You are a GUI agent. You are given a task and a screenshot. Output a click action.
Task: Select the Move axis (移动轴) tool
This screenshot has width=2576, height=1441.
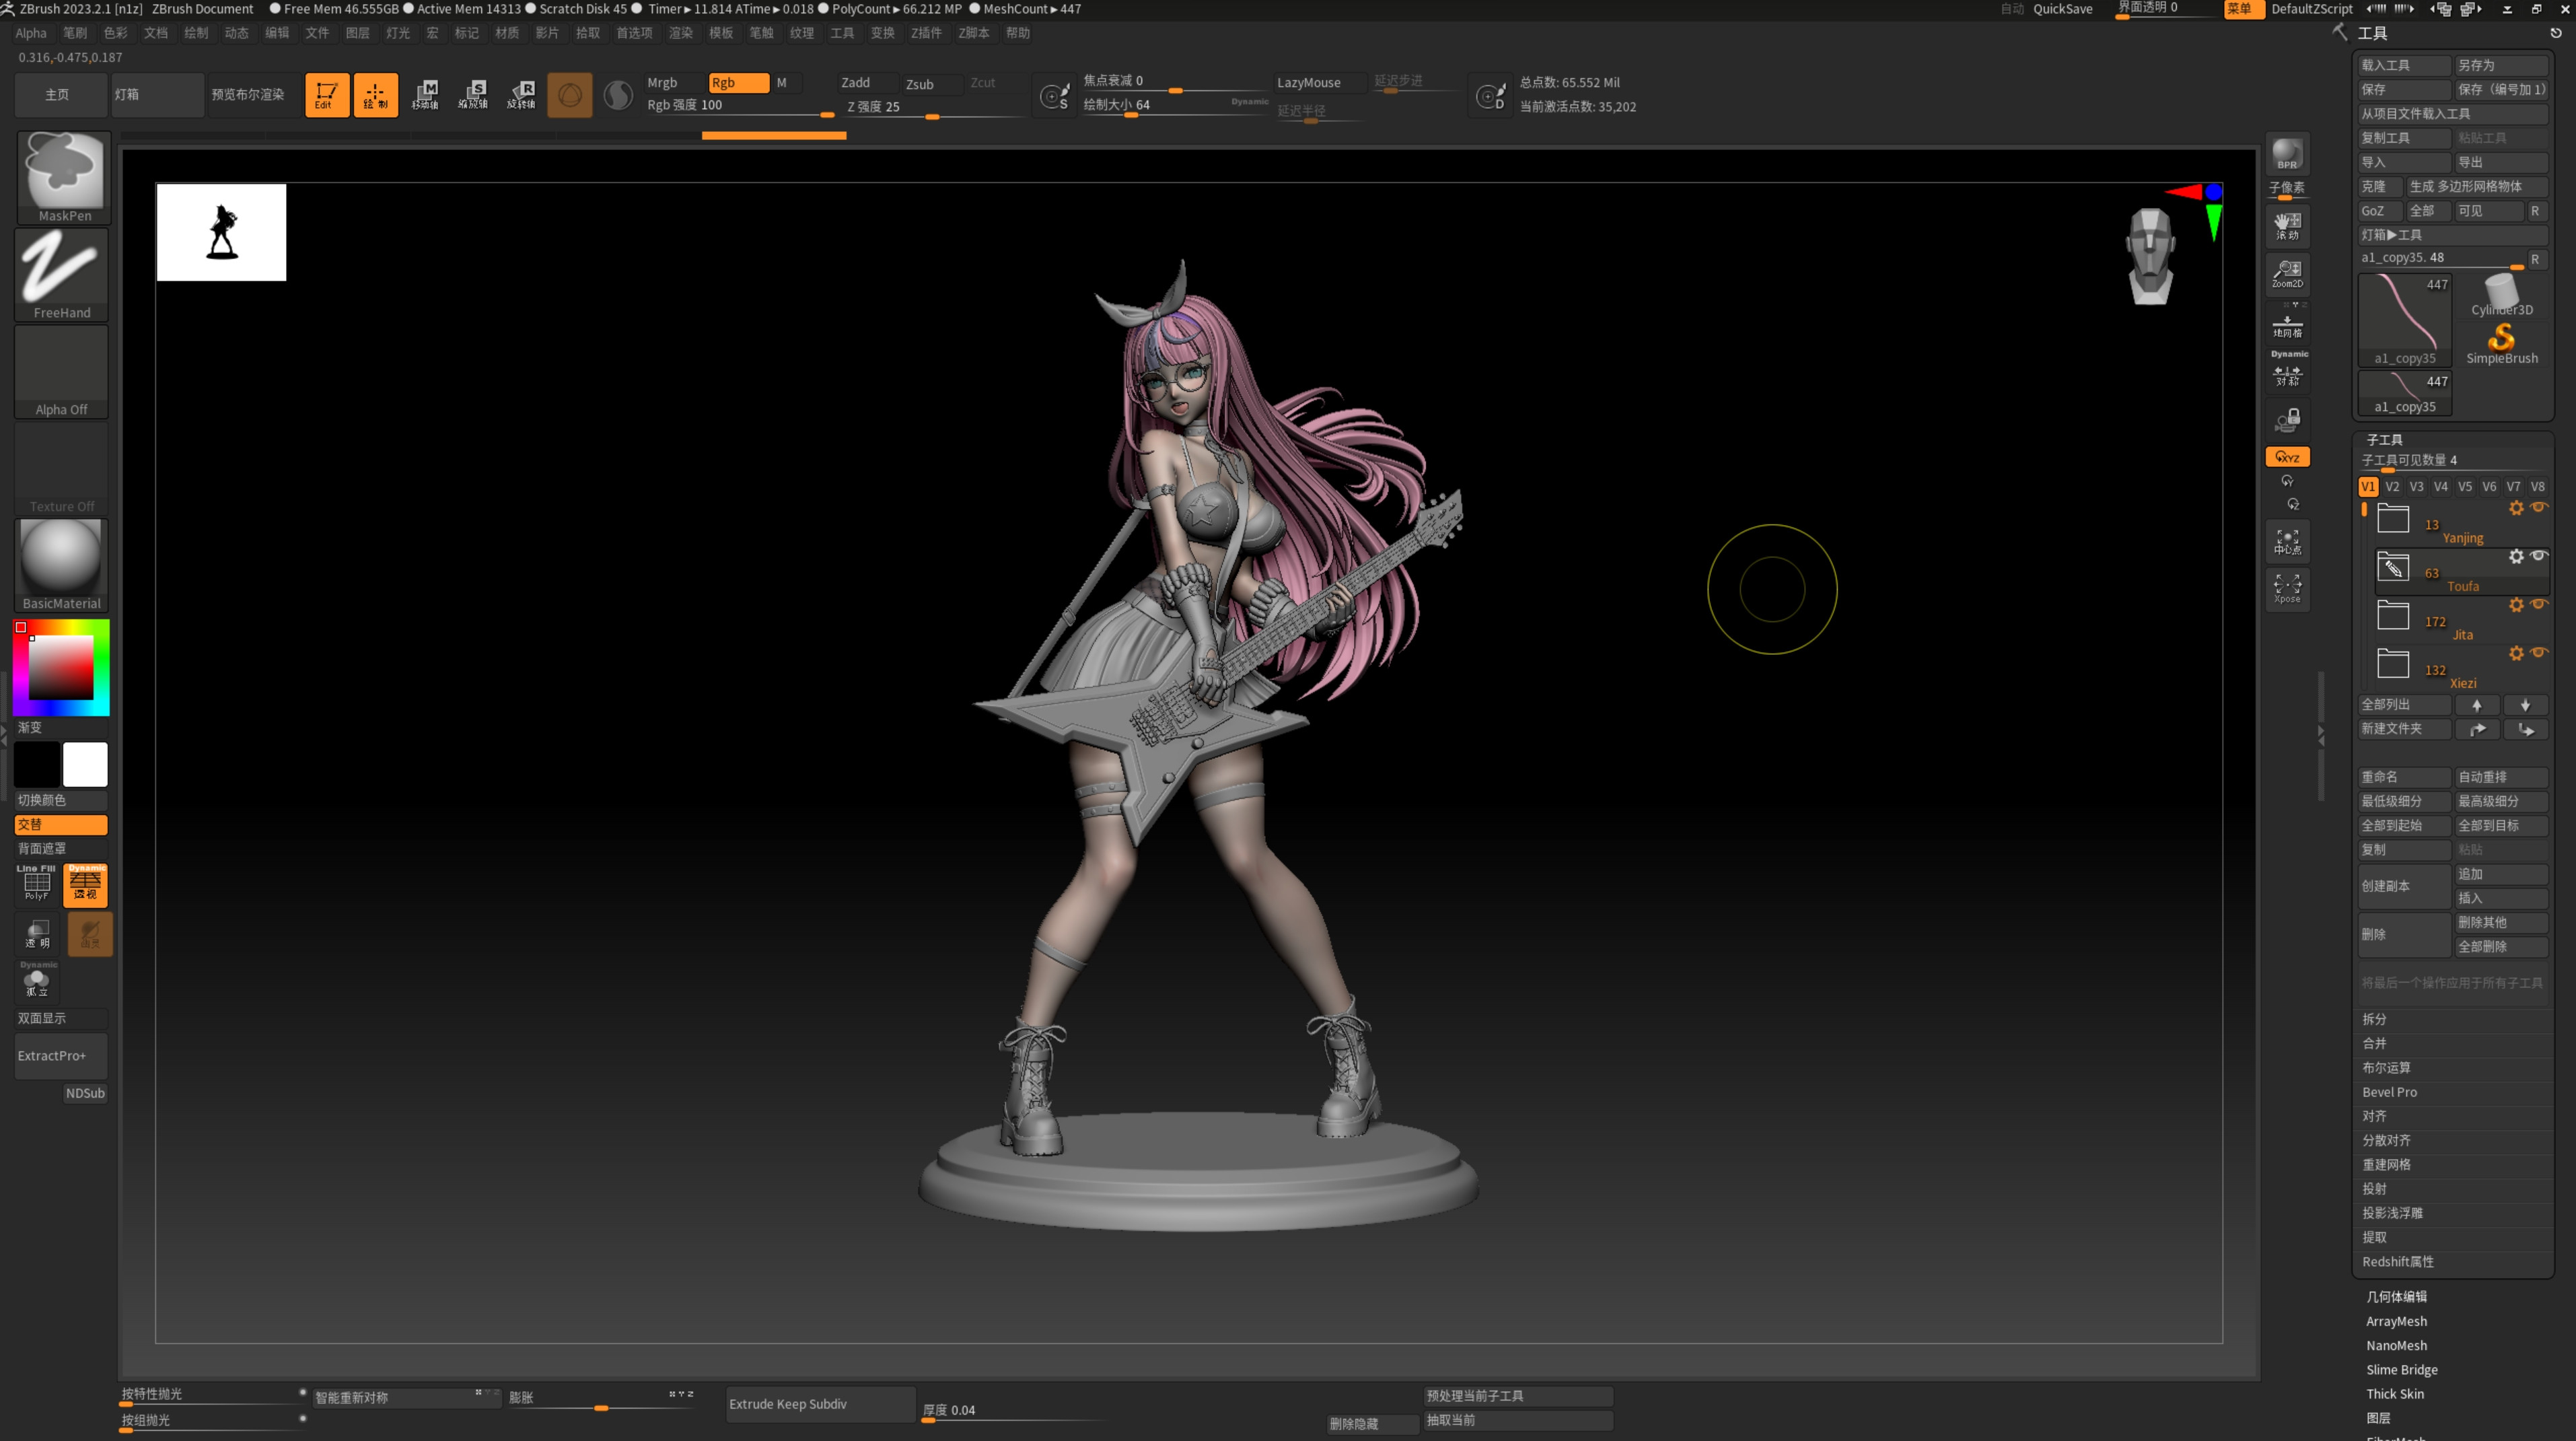pos(425,95)
